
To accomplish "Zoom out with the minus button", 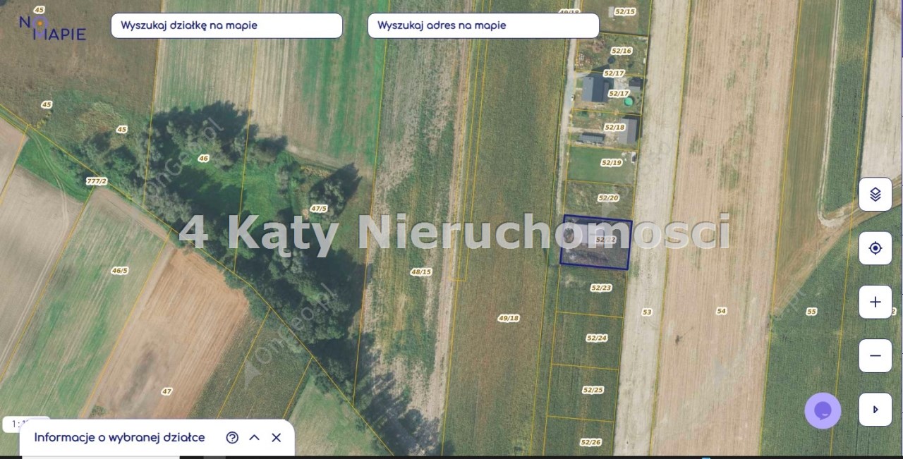I will (875, 355).
